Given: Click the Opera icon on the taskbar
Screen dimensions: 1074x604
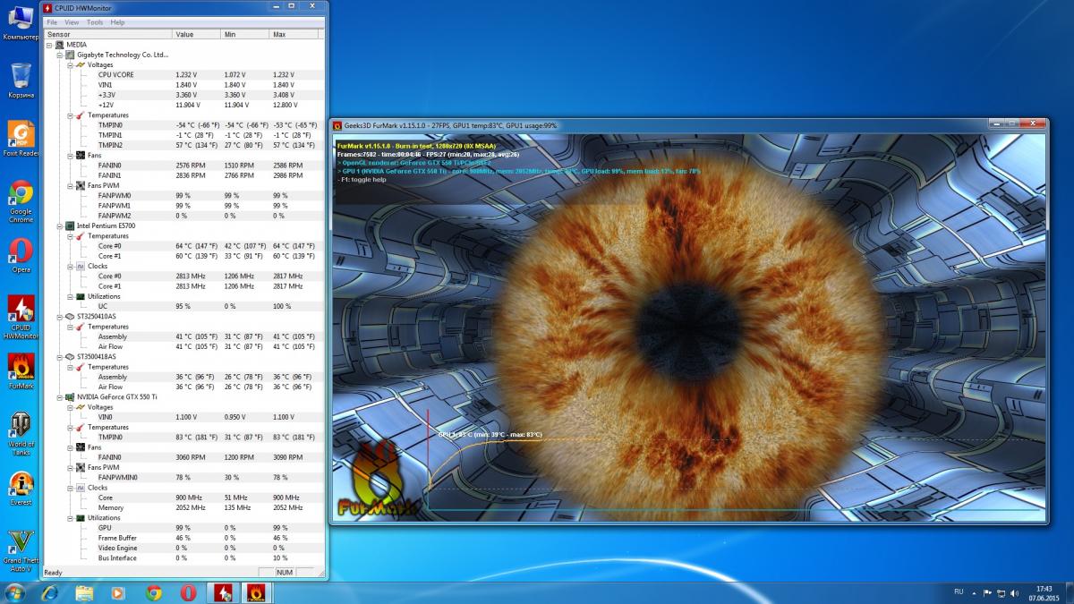Looking at the screenshot, I should click(188, 592).
